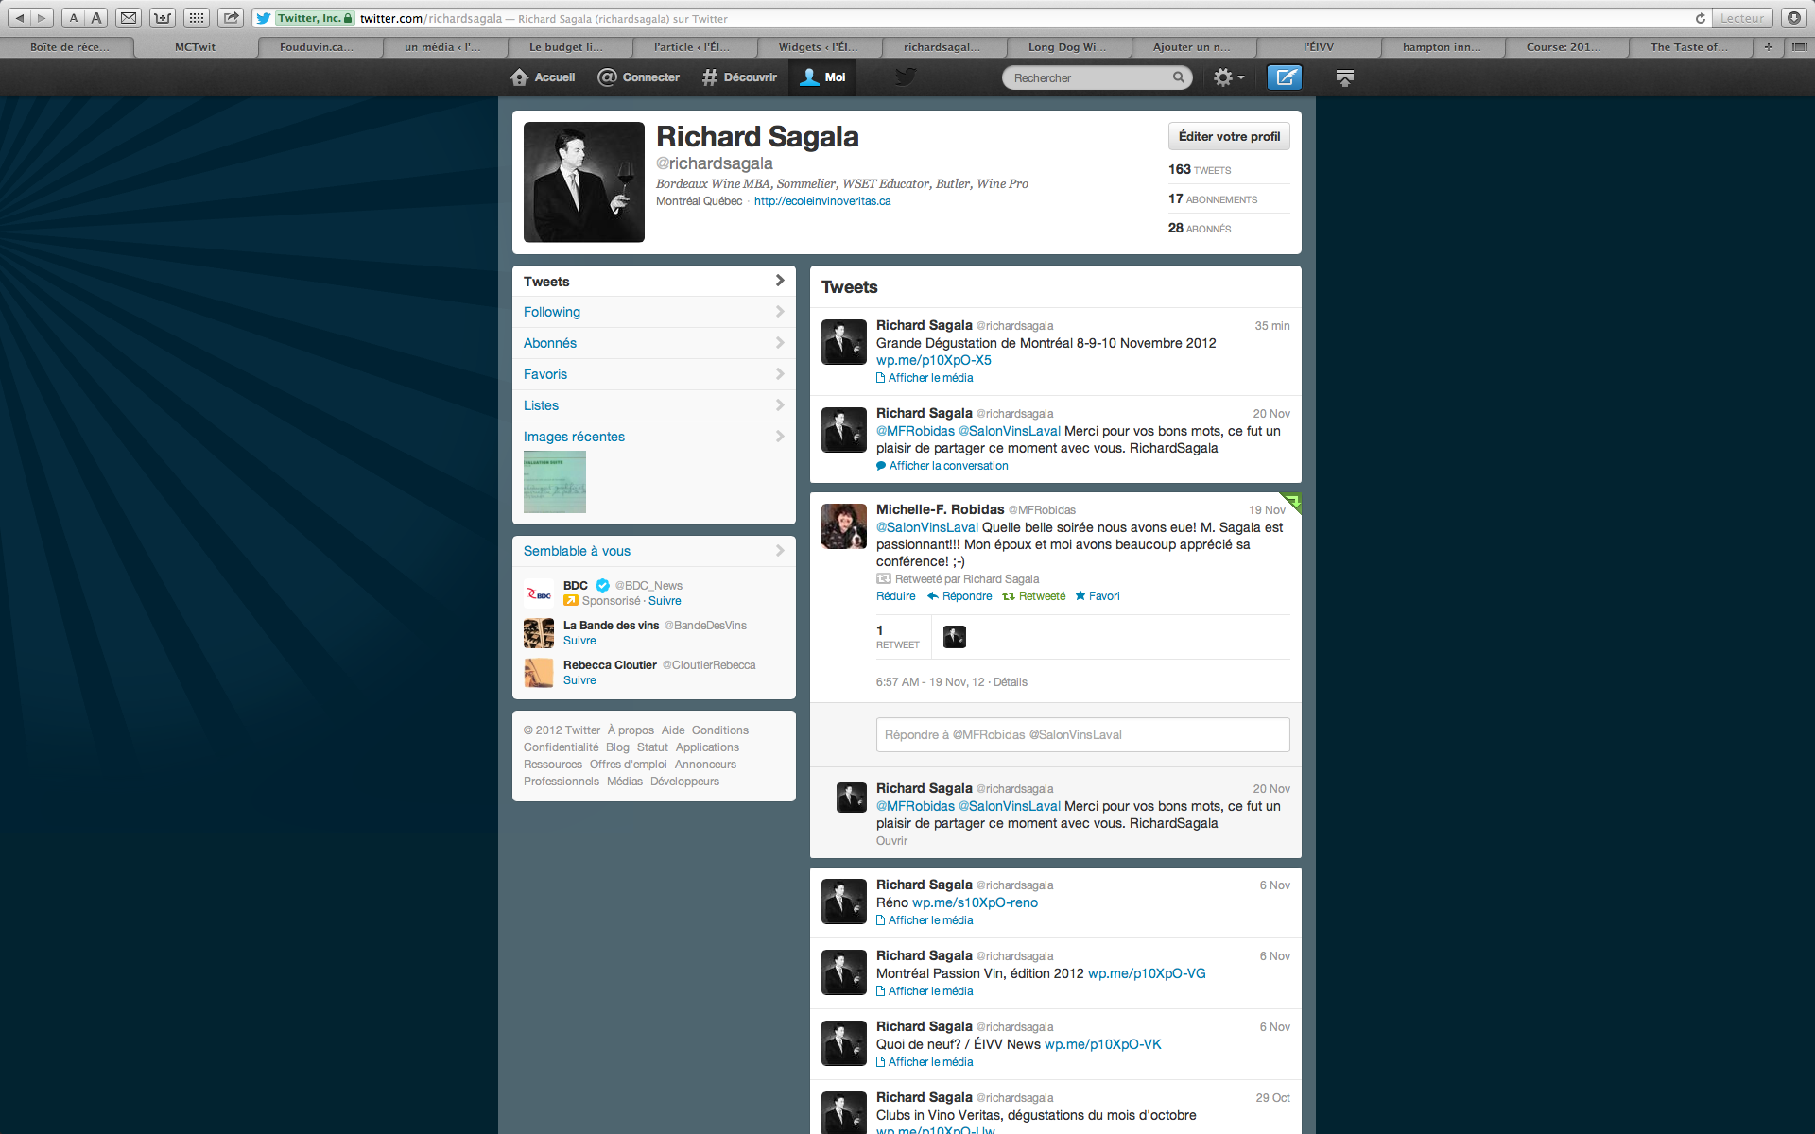1815x1134 pixels.
Task: Click the Safari downloads icon
Action: pos(1793,18)
